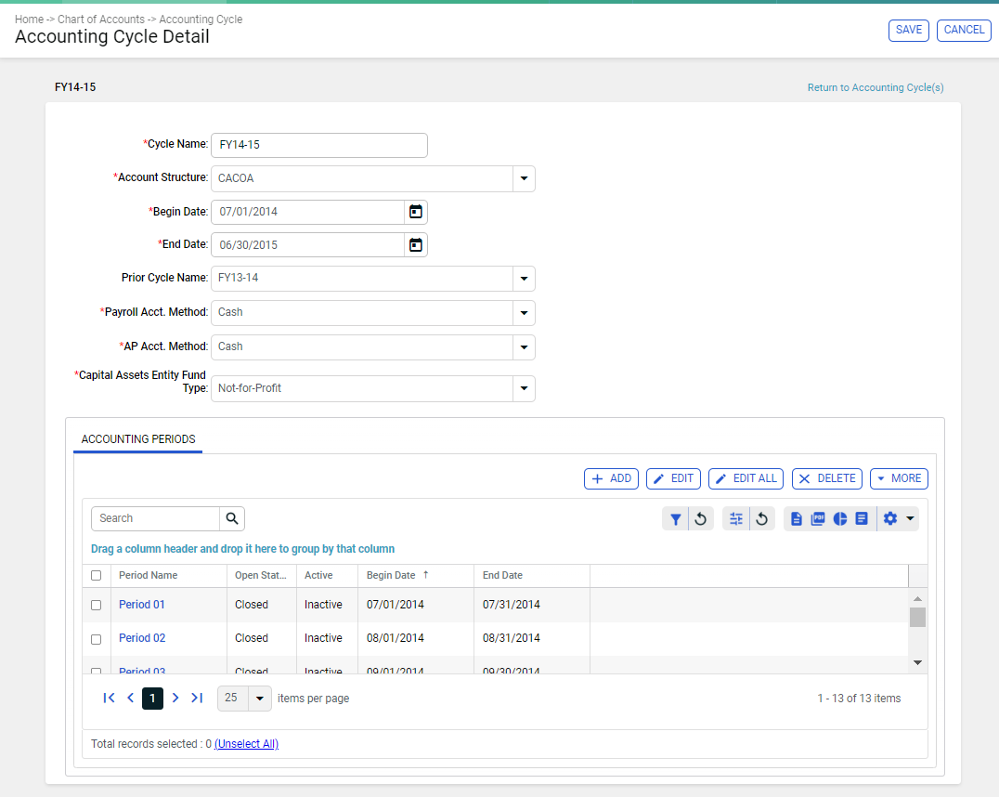Screen dimensions: 999x797
Task: Click the End Date input field
Action: (x=307, y=245)
